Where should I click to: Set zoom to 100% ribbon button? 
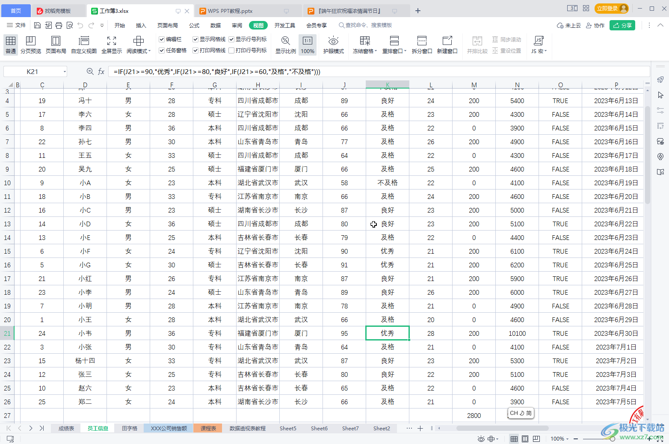pyautogui.click(x=308, y=45)
